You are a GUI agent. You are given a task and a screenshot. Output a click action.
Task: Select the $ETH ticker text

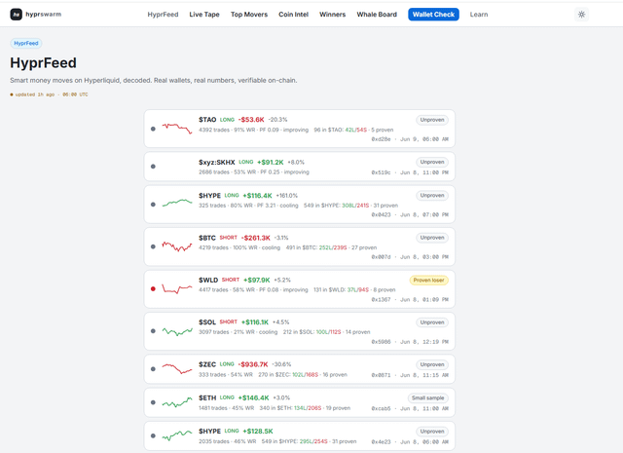(x=207, y=397)
